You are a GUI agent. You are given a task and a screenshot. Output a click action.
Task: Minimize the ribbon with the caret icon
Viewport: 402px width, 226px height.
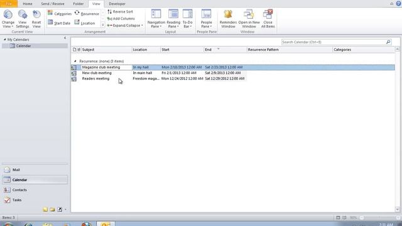point(391,4)
